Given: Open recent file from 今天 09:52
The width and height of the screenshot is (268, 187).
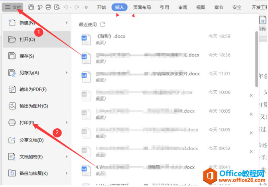Looking at the screenshot, I should pos(164,151).
